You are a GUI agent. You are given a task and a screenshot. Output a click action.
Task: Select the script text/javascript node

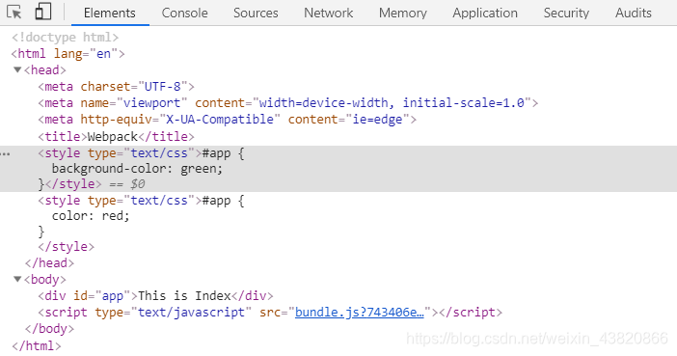[270, 312]
